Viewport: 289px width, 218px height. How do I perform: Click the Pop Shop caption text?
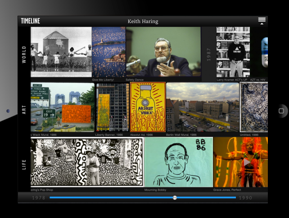pyautogui.click(x=42, y=190)
